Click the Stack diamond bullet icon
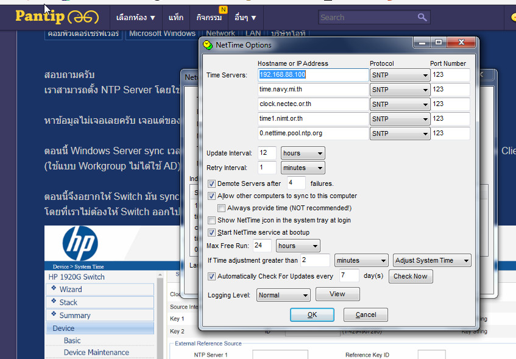Viewport: 516px width, 359px height. (54, 300)
